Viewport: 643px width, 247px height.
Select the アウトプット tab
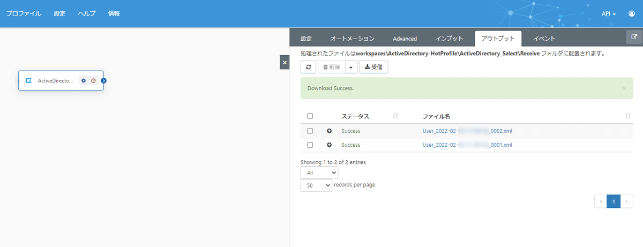(x=498, y=39)
